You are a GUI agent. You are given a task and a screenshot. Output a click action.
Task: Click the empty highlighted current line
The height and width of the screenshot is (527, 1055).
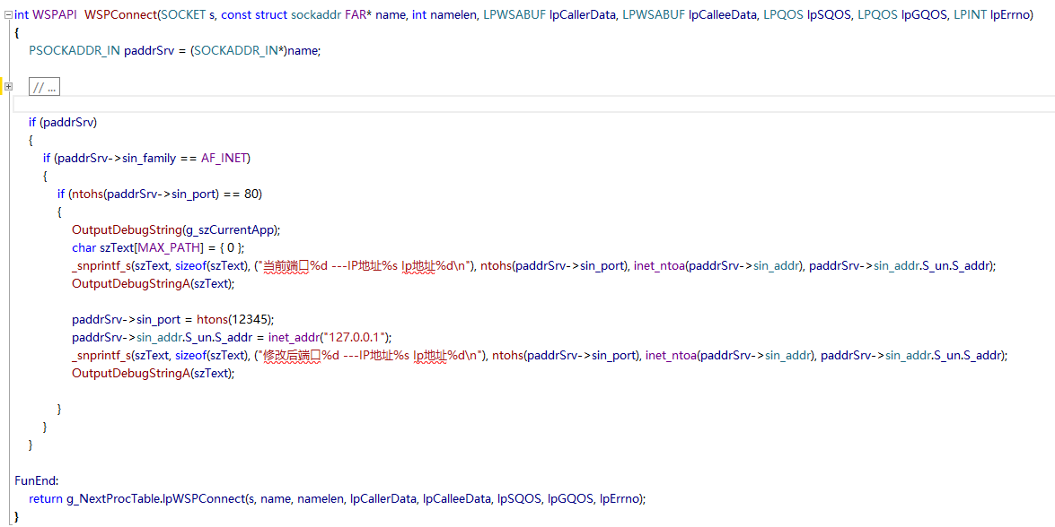[533, 104]
